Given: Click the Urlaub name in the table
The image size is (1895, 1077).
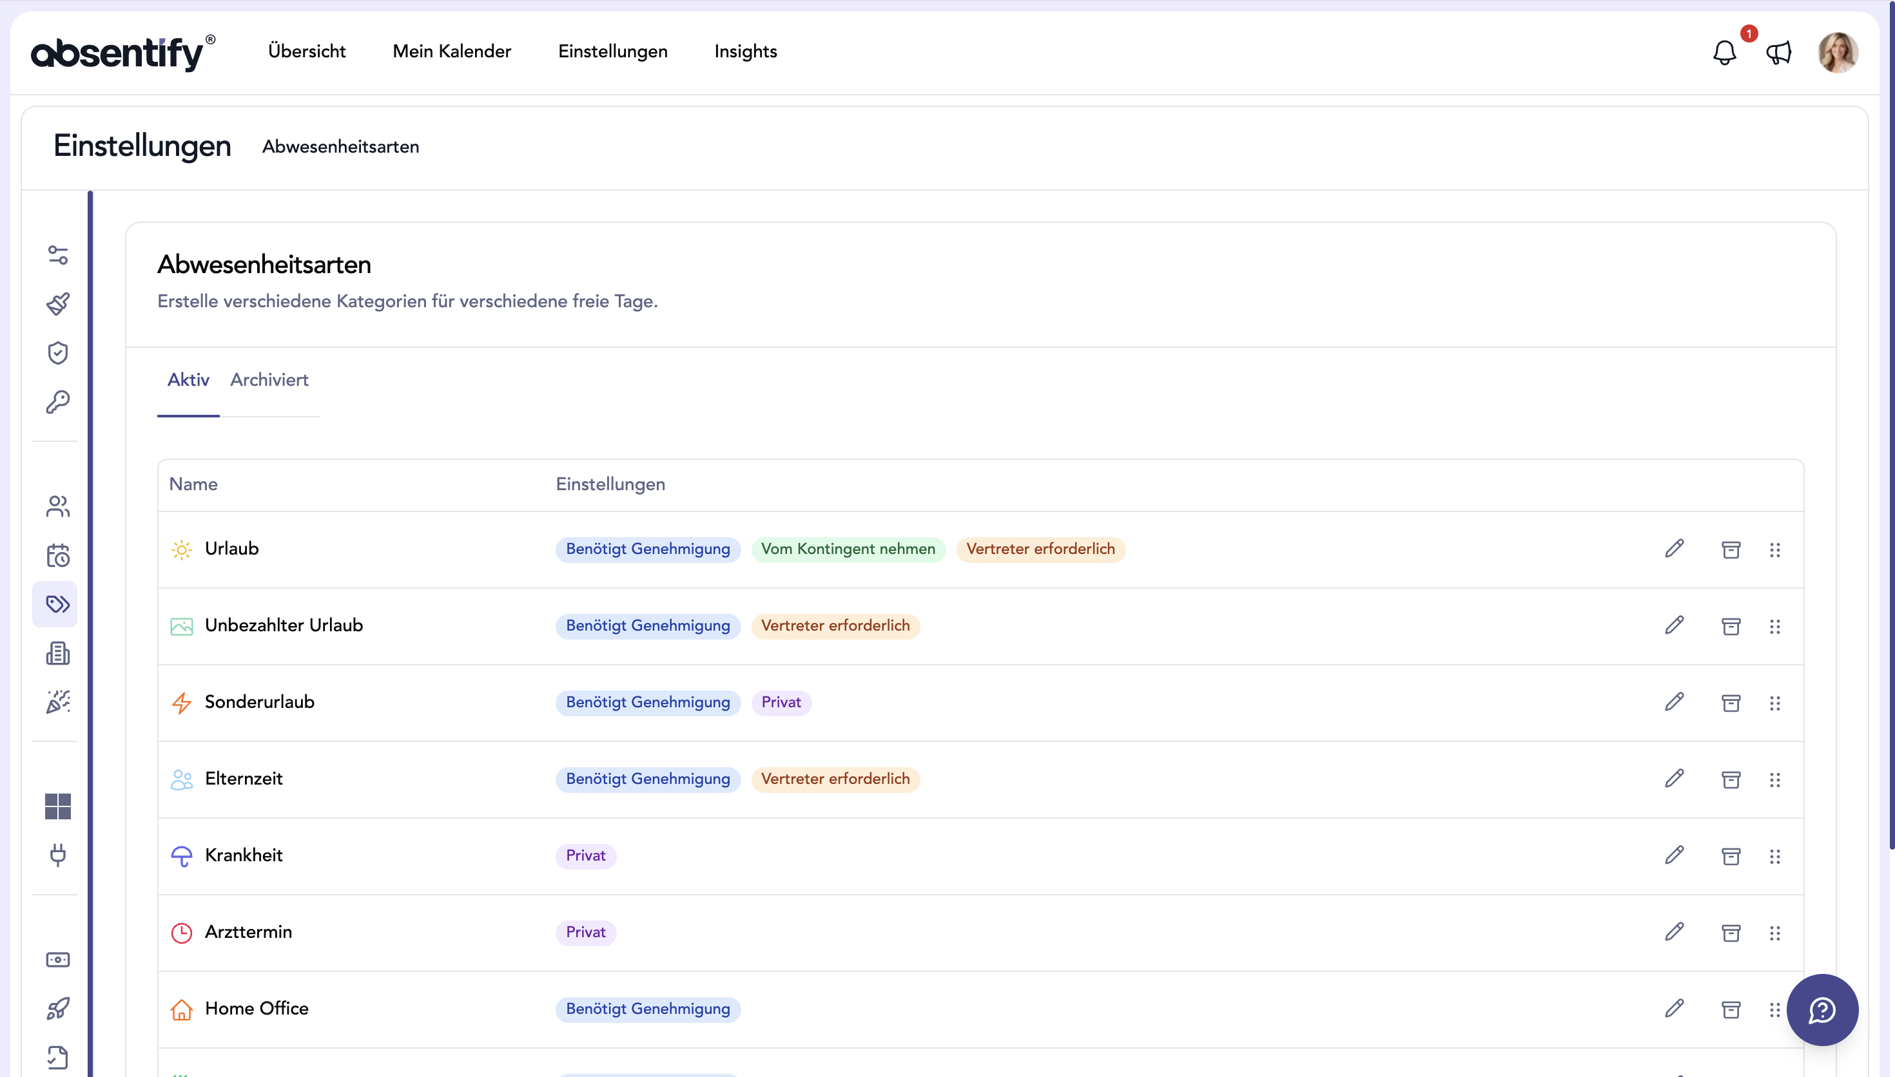Looking at the screenshot, I should point(231,549).
